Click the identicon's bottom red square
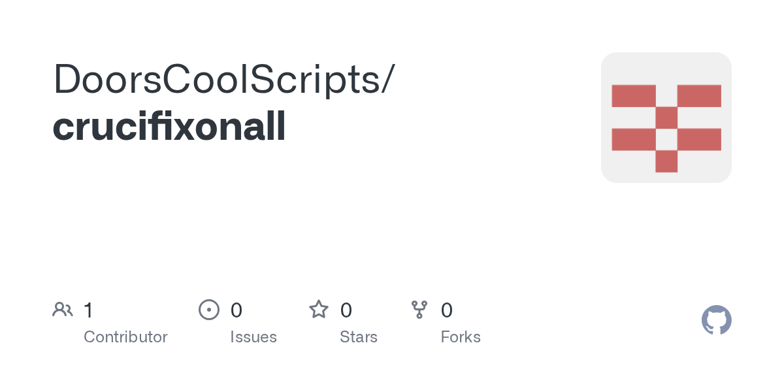Image resolution: width=784 pixels, height=392 pixels. (x=666, y=161)
